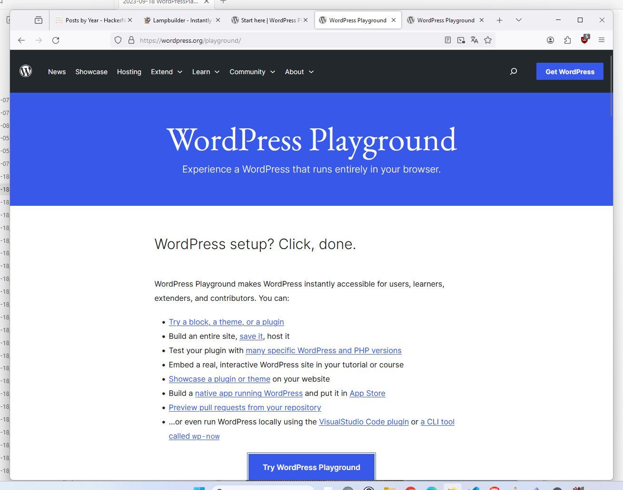Screen dimensions: 623x490
Task: Open the VisualStudio Code plugin link
Action: 364,422
